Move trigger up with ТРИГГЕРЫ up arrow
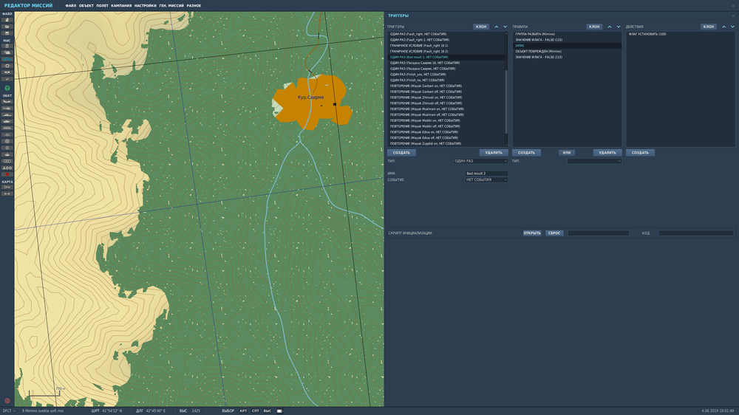739x415 pixels. 496,27
